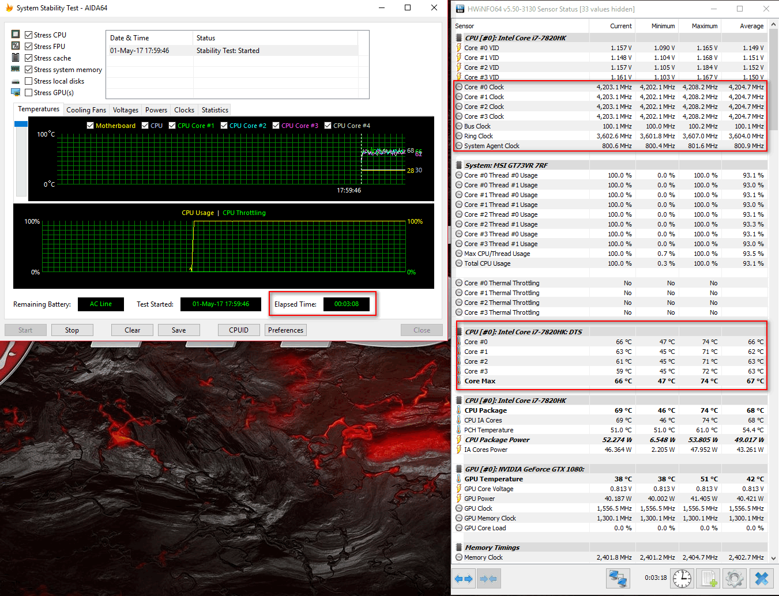The height and width of the screenshot is (596, 779).
Task: Click the sensor list scroll-down arrow
Action: pos(774,559)
